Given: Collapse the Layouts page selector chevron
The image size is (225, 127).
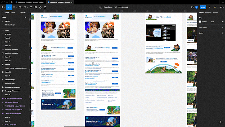Looking at the screenshot, I should pos(26,12).
